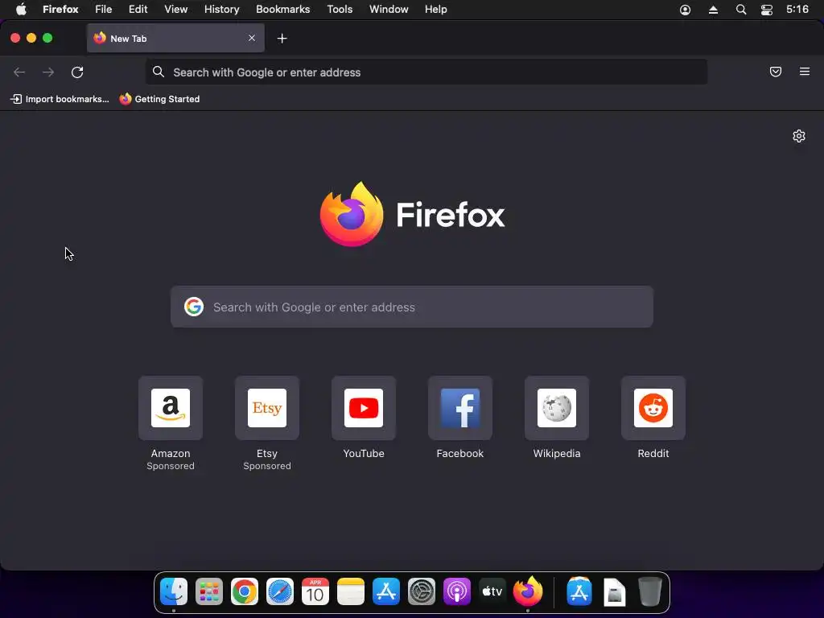Screen dimensions: 824x618
Task: Open the History menu
Action: coord(222,10)
